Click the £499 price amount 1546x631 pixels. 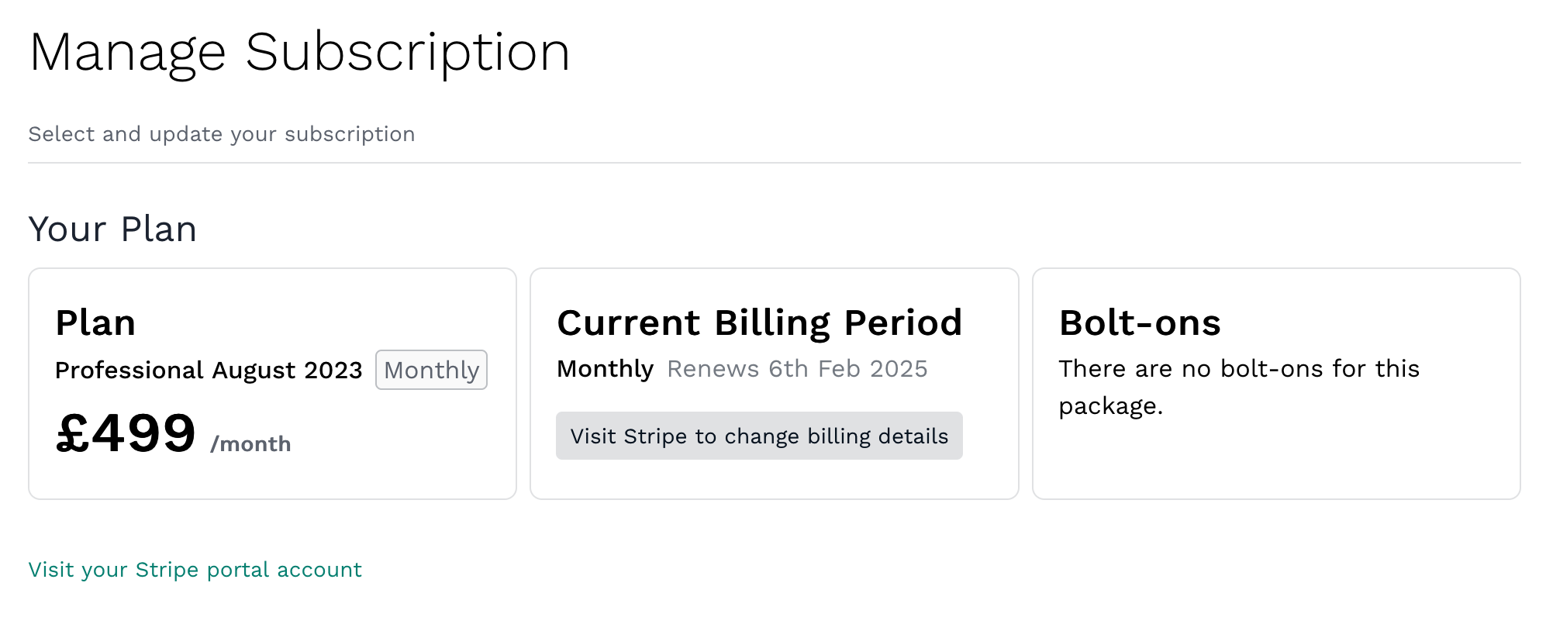126,433
